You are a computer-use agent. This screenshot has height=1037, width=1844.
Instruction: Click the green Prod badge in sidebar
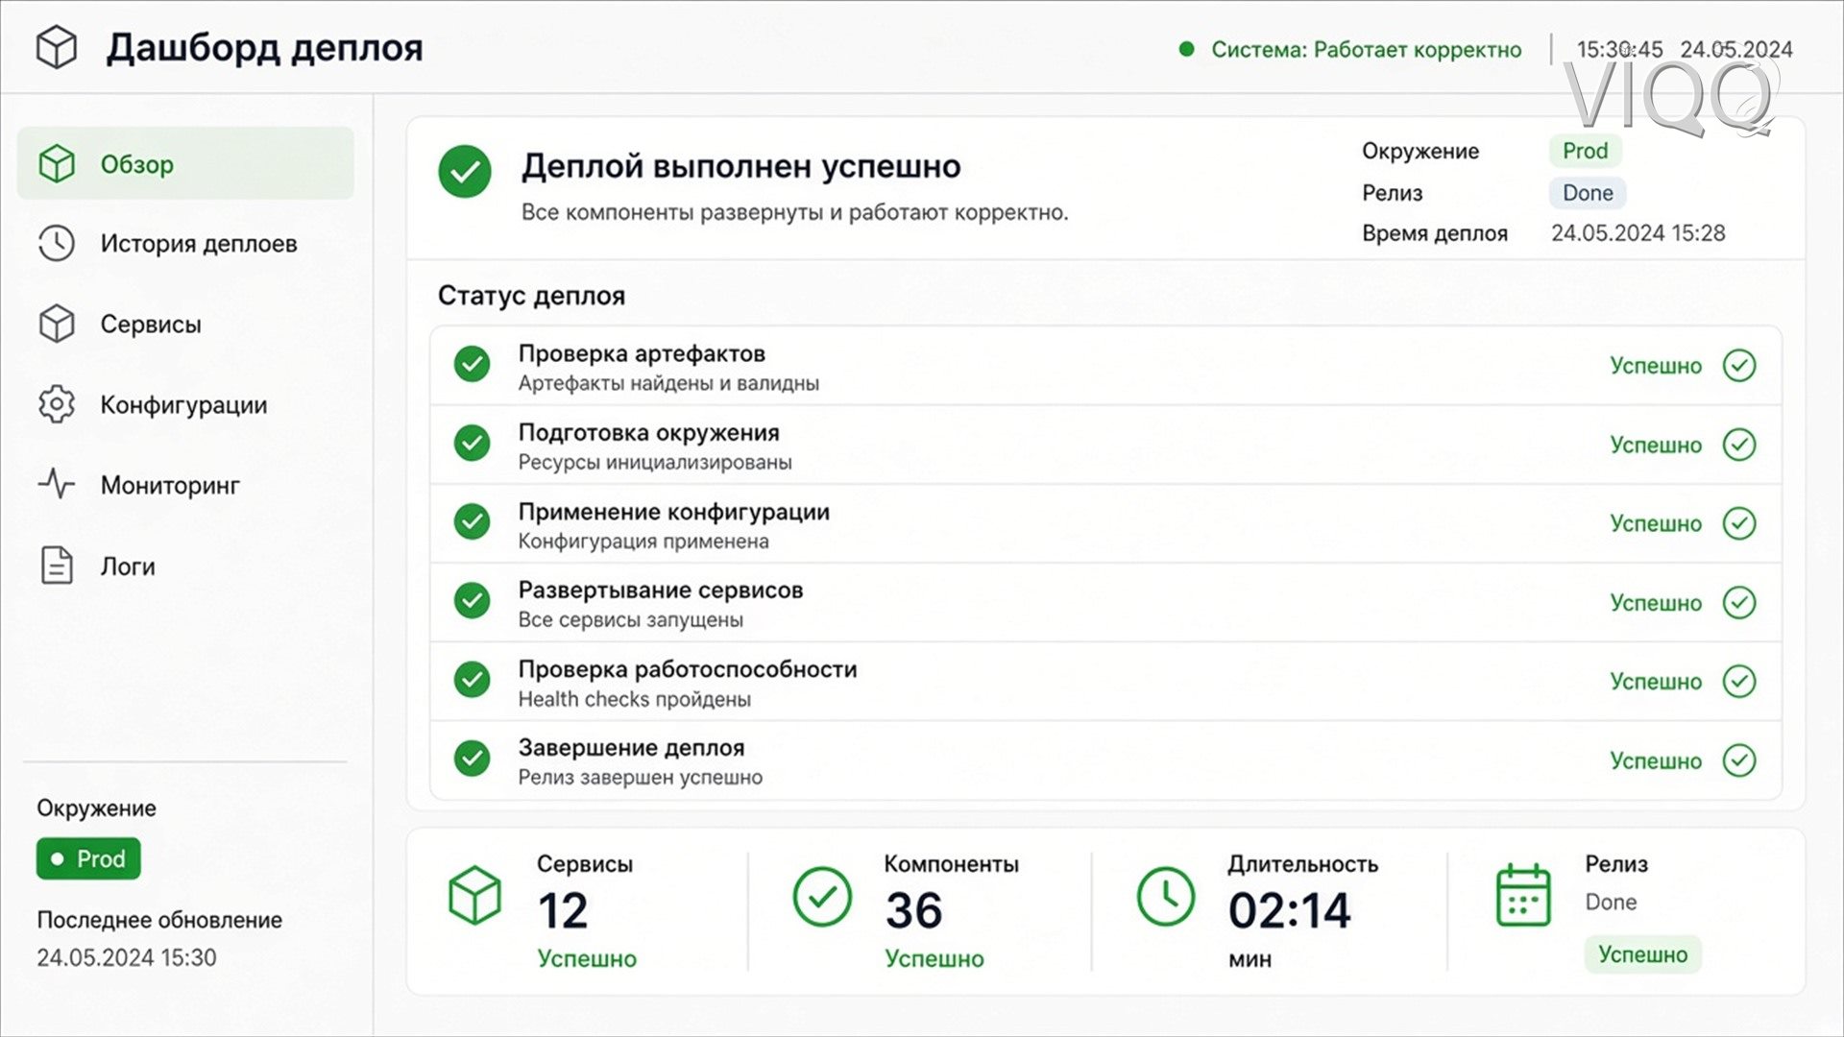(88, 858)
